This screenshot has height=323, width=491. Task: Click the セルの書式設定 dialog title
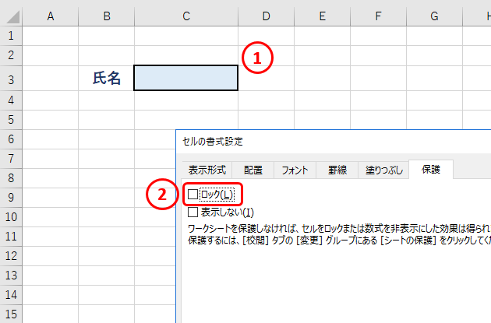[213, 142]
